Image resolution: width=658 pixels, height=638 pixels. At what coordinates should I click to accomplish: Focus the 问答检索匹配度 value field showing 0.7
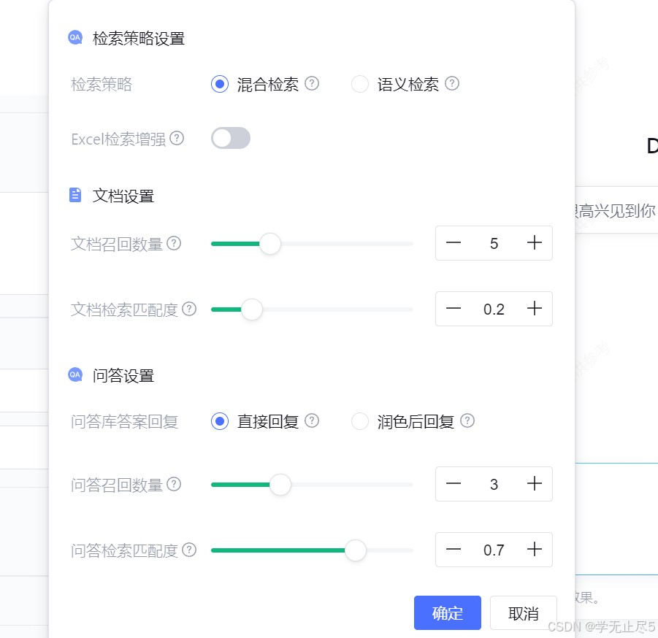coord(494,550)
